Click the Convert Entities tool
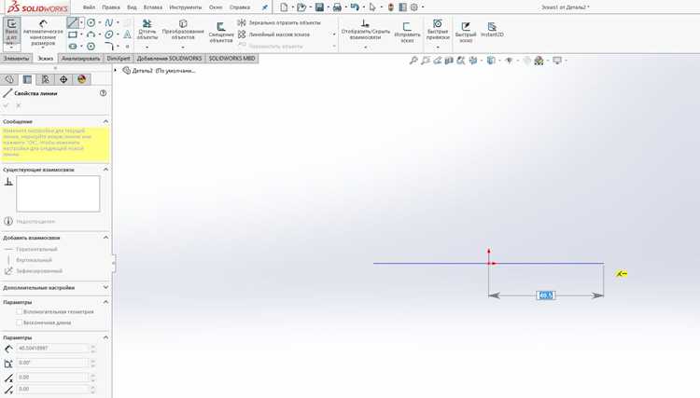 (x=183, y=30)
